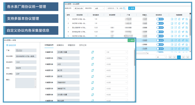Open the dropdown in 端口号 row
This screenshot has height=105, width=195.
click(x=116, y=70)
